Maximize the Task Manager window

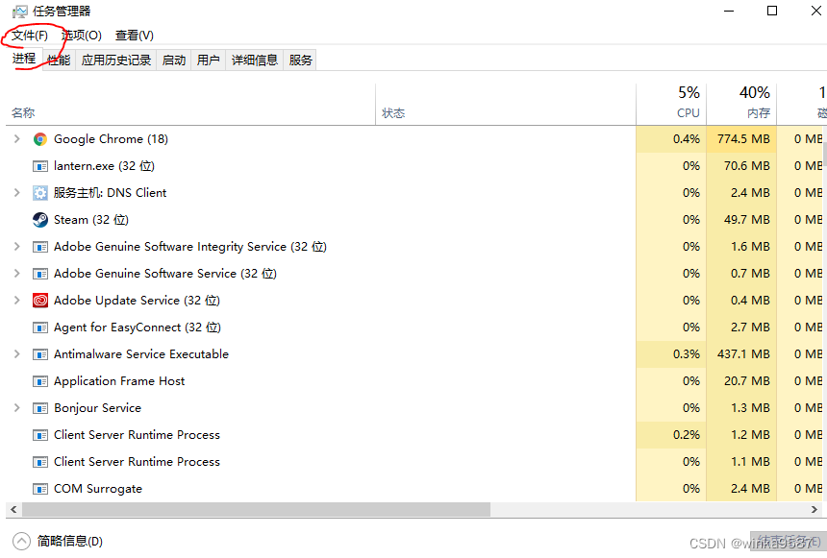(x=772, y=11)
